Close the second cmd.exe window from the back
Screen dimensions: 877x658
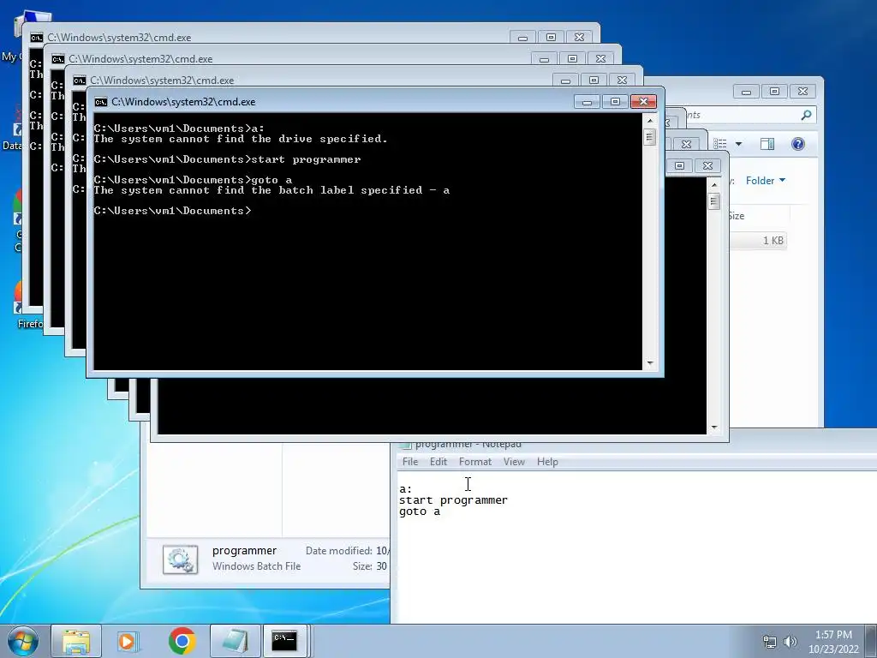coord(600,58)
